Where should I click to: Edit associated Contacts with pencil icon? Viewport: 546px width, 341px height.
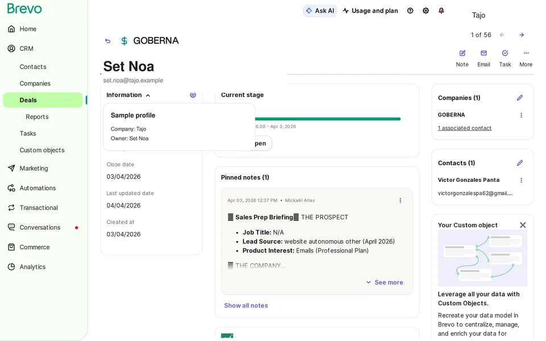click(519, 163)
